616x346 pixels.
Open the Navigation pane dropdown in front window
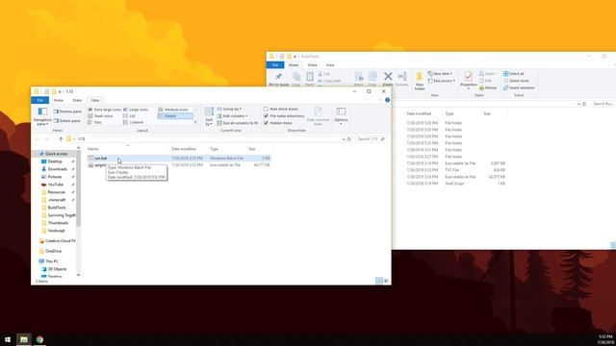coord(42,116)
